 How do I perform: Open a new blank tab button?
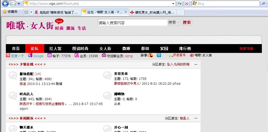click(180, 12)
